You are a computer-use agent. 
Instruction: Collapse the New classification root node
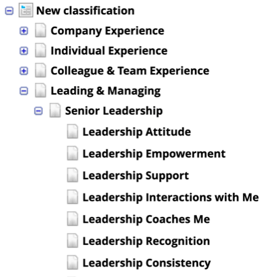[9, 10]
